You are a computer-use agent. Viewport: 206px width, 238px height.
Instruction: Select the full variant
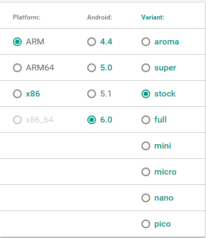[146, 120]
